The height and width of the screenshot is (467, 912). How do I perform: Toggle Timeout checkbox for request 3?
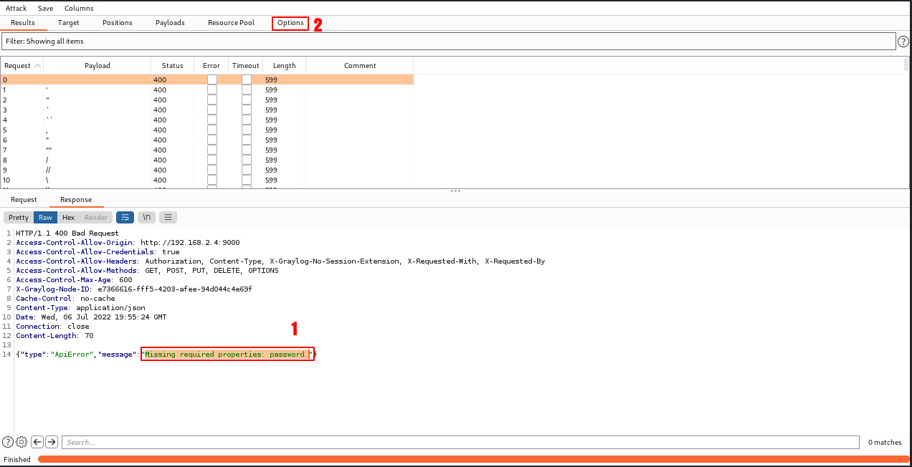coord(247,110)
